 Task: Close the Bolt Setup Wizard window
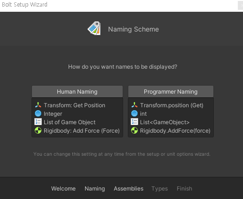pos(241,5)
